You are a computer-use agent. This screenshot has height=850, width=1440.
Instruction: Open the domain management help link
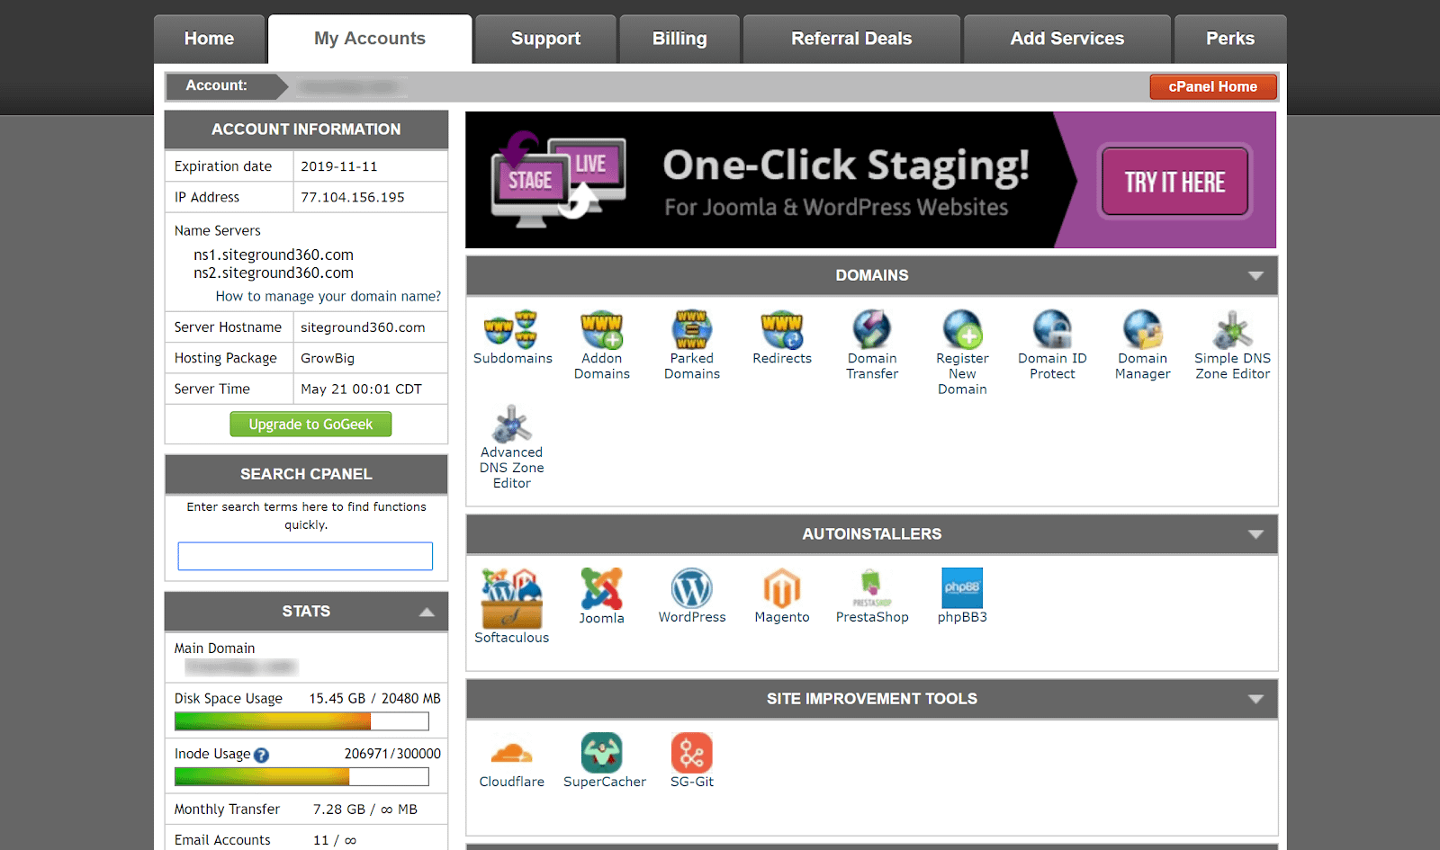point(328,296)
